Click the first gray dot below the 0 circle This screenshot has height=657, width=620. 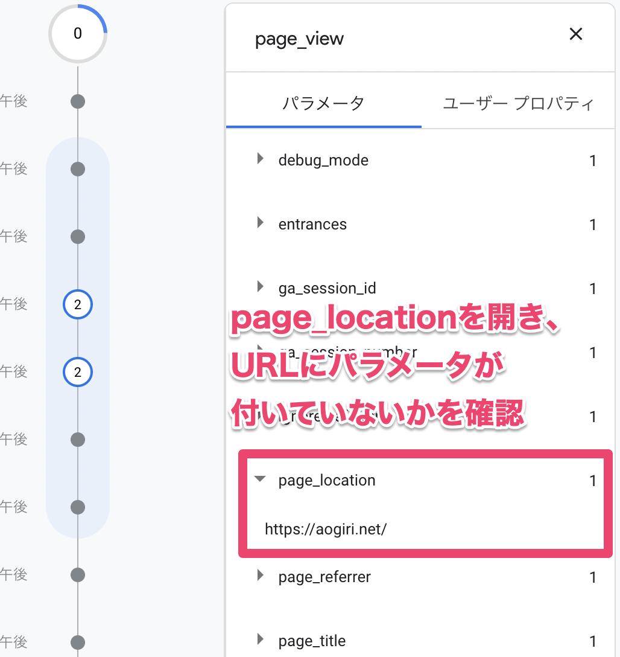pos(78,101)
